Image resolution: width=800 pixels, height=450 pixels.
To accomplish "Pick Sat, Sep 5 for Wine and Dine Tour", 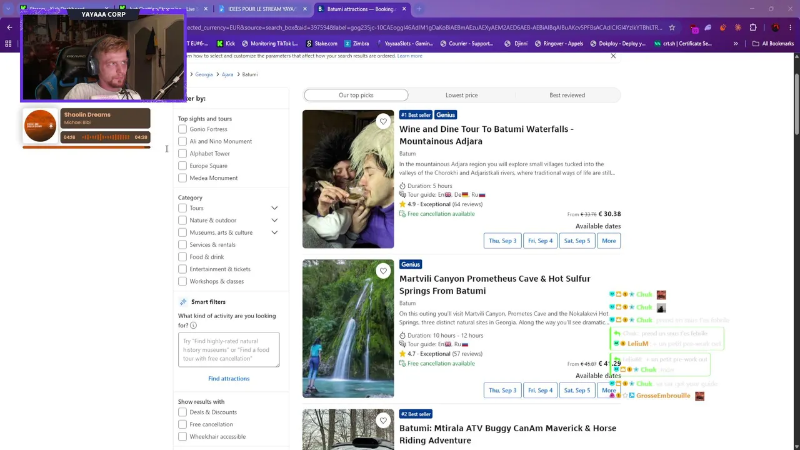I will (x=577, y=241).
